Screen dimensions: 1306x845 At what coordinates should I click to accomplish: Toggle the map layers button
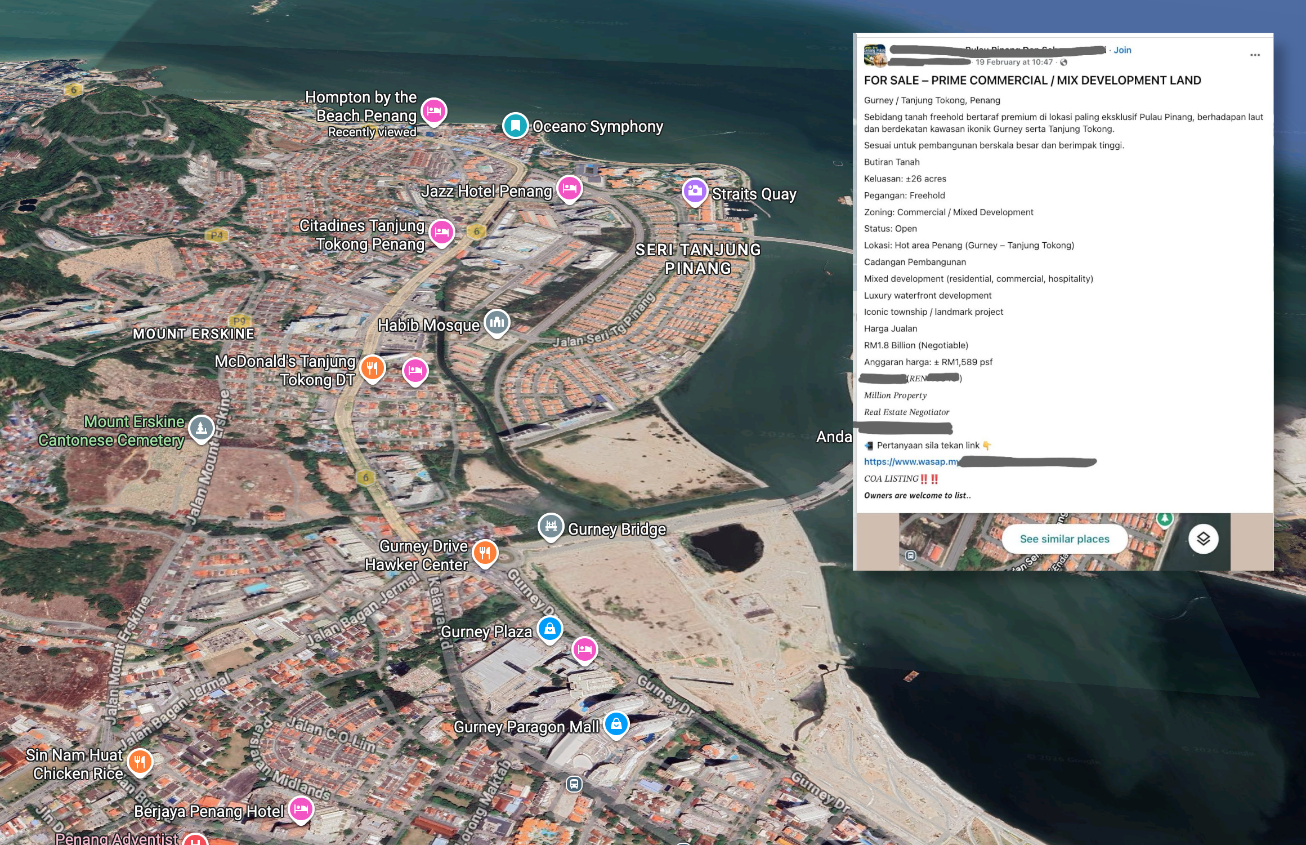(1203, 539)
